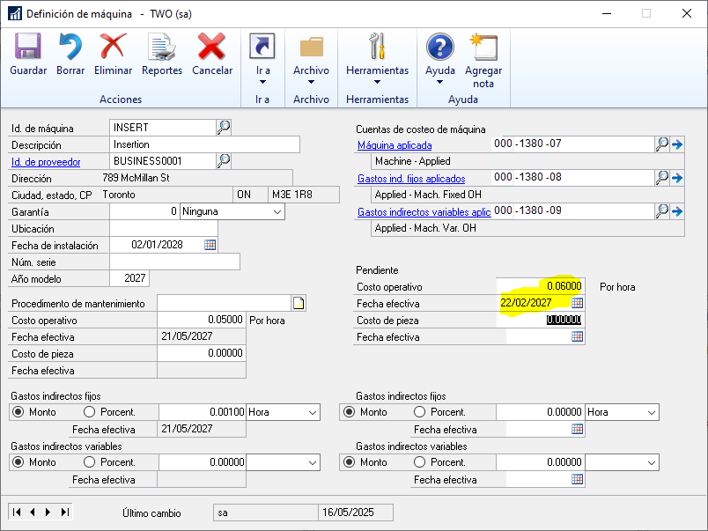Image resolution: width=708 pixels, height=531 pixels.
Task: Click the Gastos ind. fijos aplicados link
Action: (410, 179)
